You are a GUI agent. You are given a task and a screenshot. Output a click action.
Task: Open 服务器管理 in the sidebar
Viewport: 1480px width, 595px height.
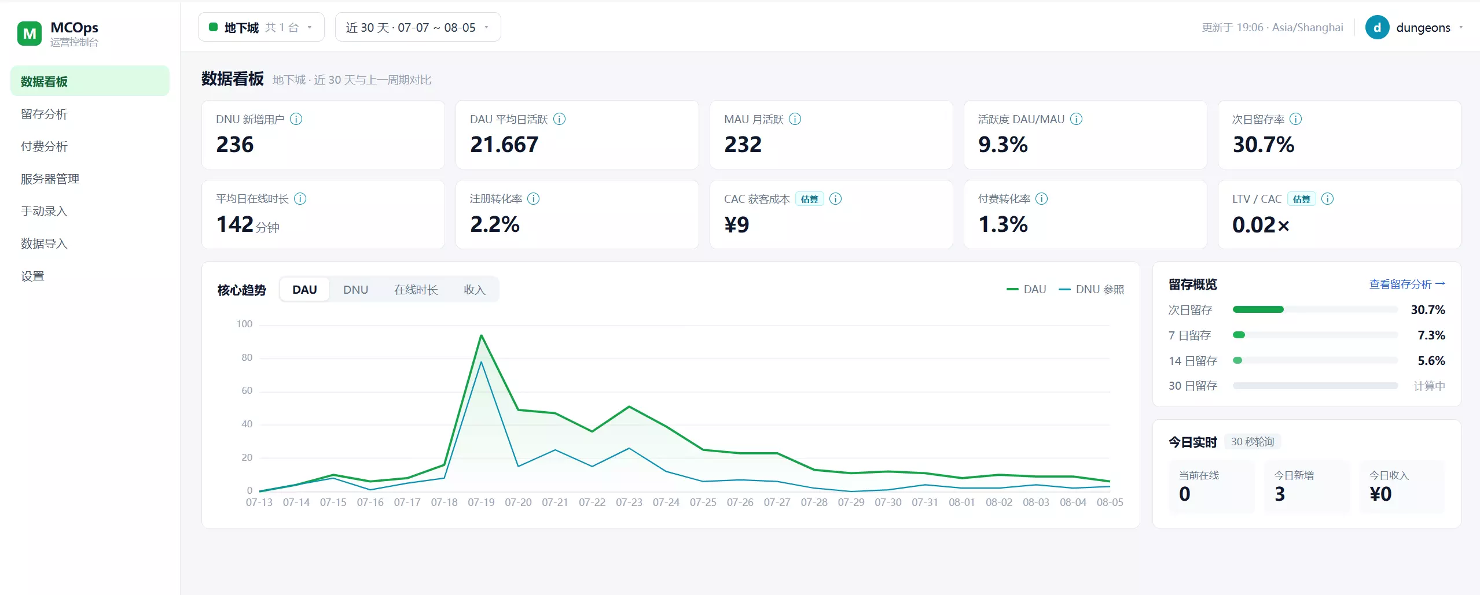coord(90,178)
